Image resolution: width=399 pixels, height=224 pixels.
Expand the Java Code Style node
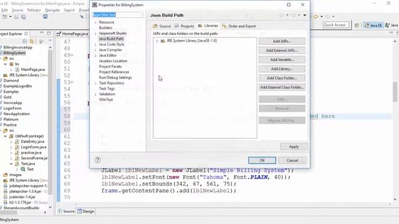tap(95, 44)
